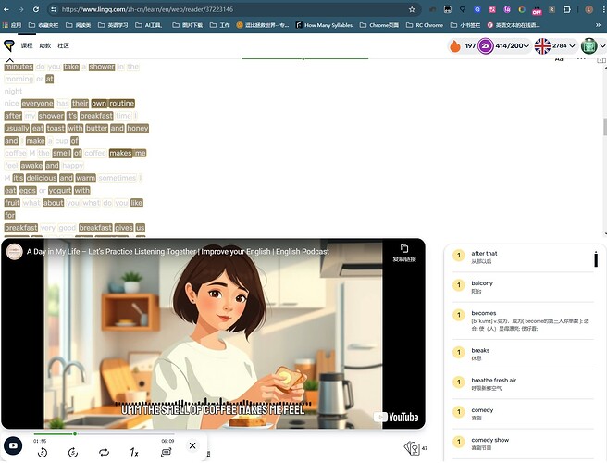Select the 'balcony' vocabulary entry
Viewport: 607px width, 463px height.
point(523,287)
